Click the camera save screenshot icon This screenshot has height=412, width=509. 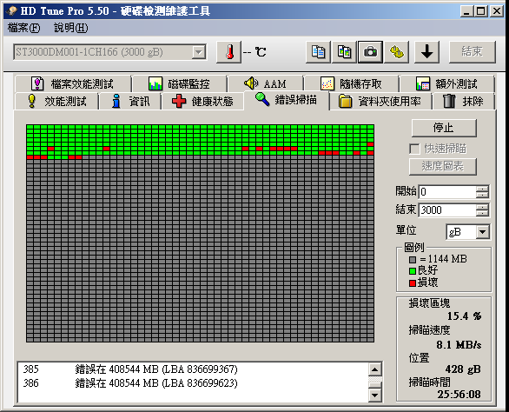click(370, 52)
